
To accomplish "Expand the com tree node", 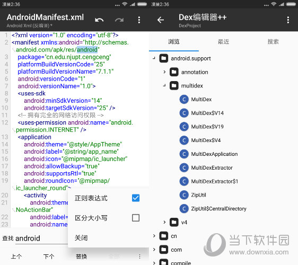I will coord(154,250).
